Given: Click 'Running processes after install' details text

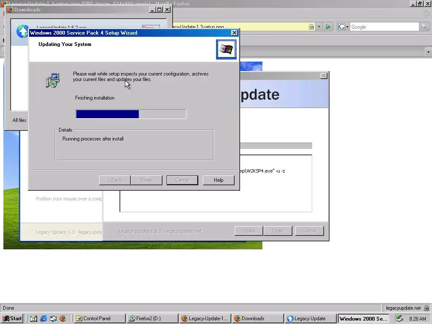Looking at the screenshot, I should pyautogui.click(x=93, y=139).
